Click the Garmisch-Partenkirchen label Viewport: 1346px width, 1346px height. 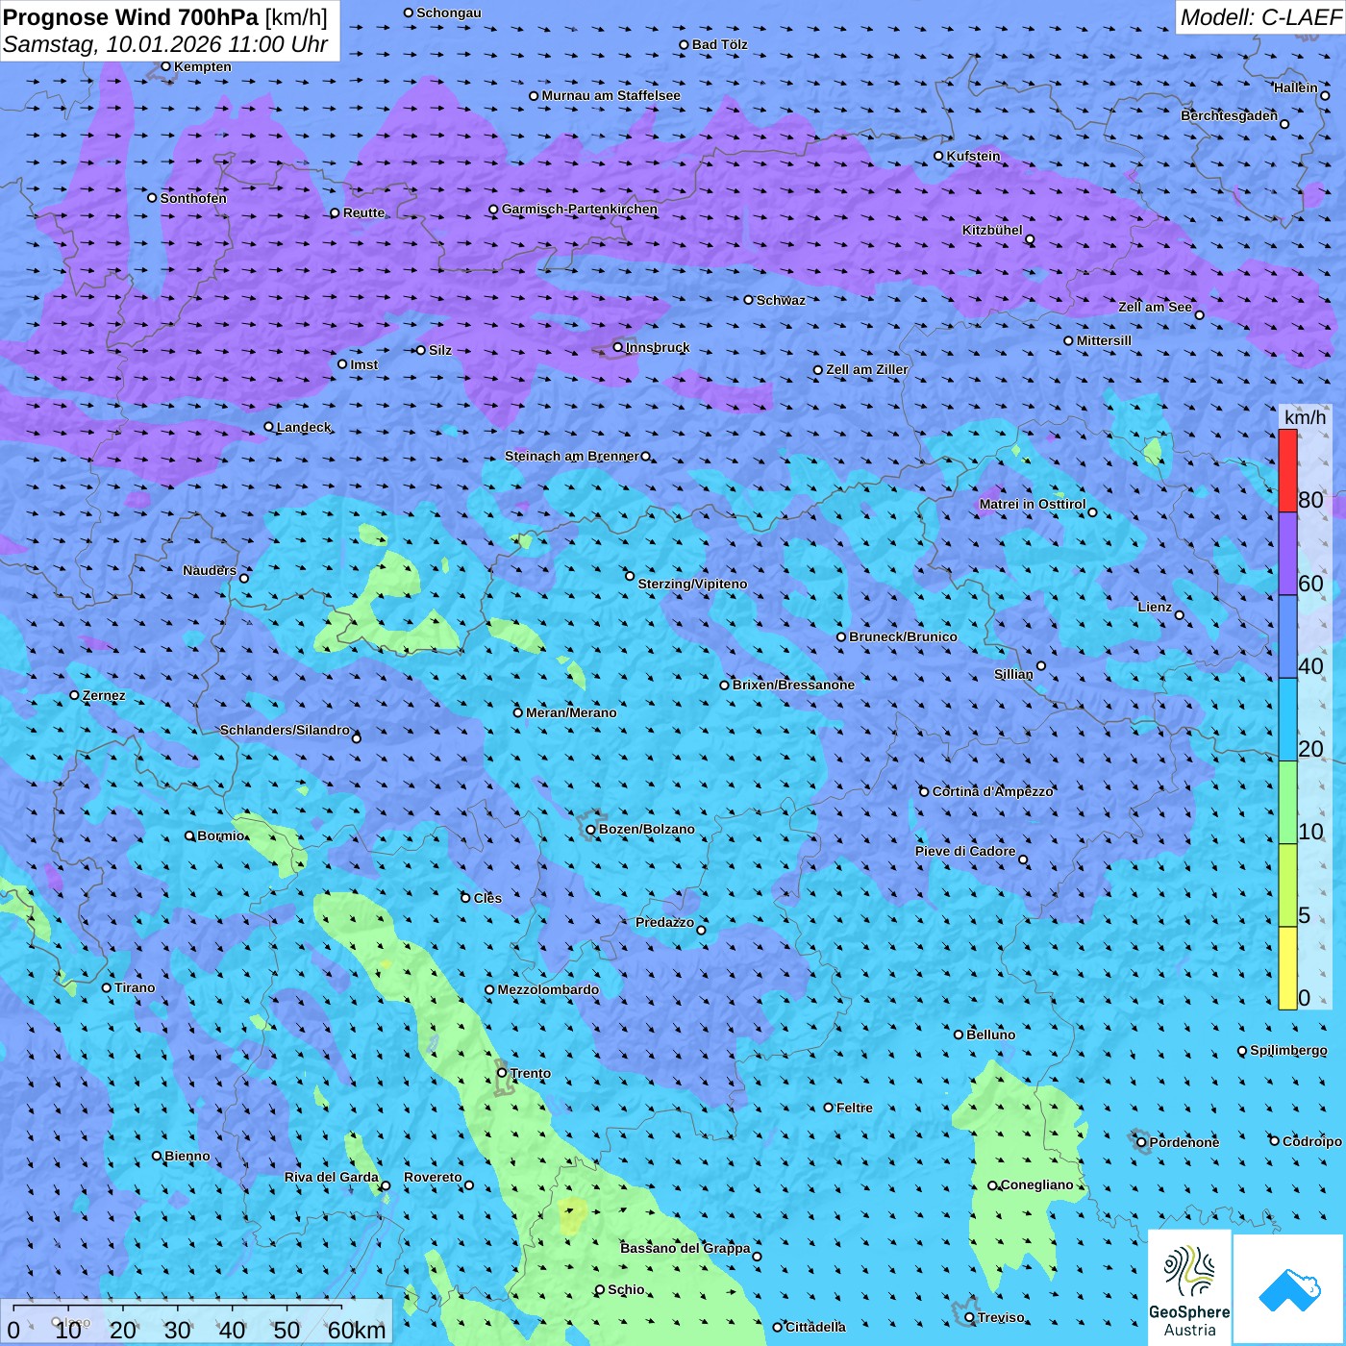(x=580, y=209)
